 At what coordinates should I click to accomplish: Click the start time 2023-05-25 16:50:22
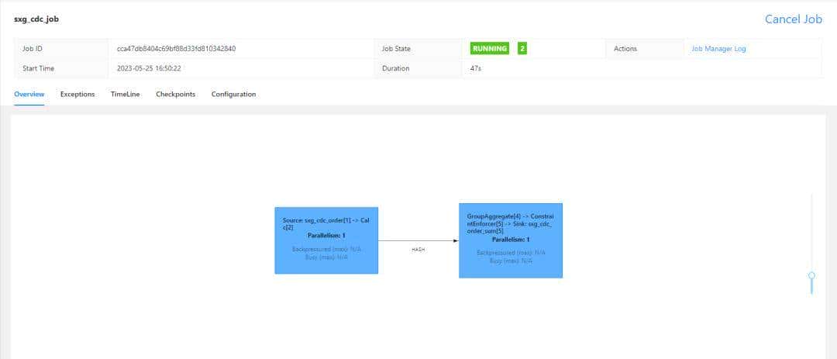coord(149,68)
